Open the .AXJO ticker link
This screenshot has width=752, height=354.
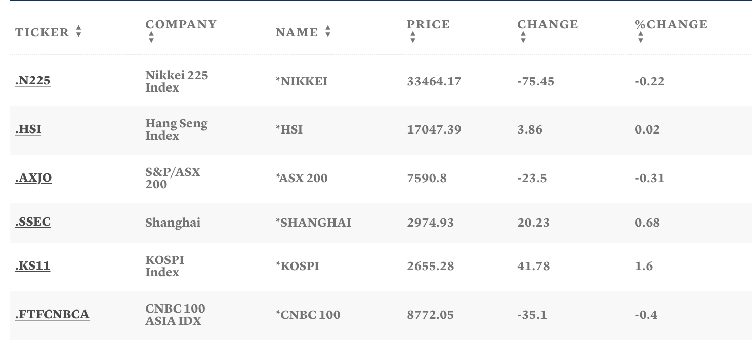pyautogui.click(x=33, y=178)
